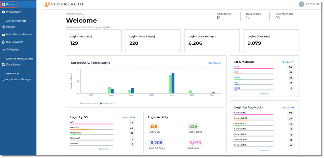The height and width of the screenshot is (158, 324).
Task: Click the Risk Providers lock icon
Action: 3,42
